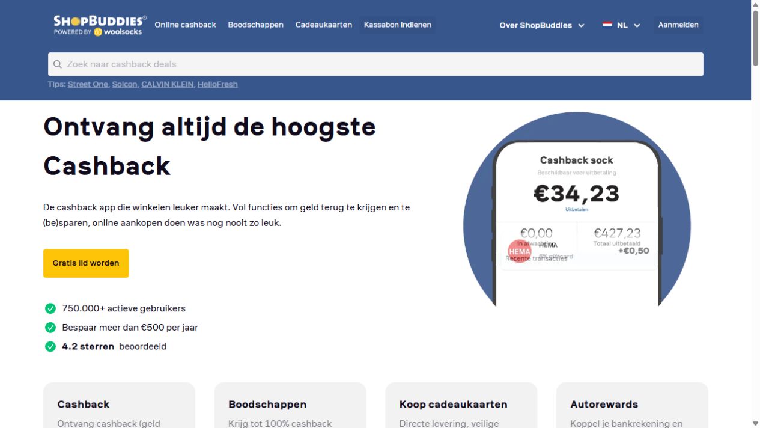Open the Street One tip link
The width and height of the screenshot is (760, 428).
click(x=88, y=84)
